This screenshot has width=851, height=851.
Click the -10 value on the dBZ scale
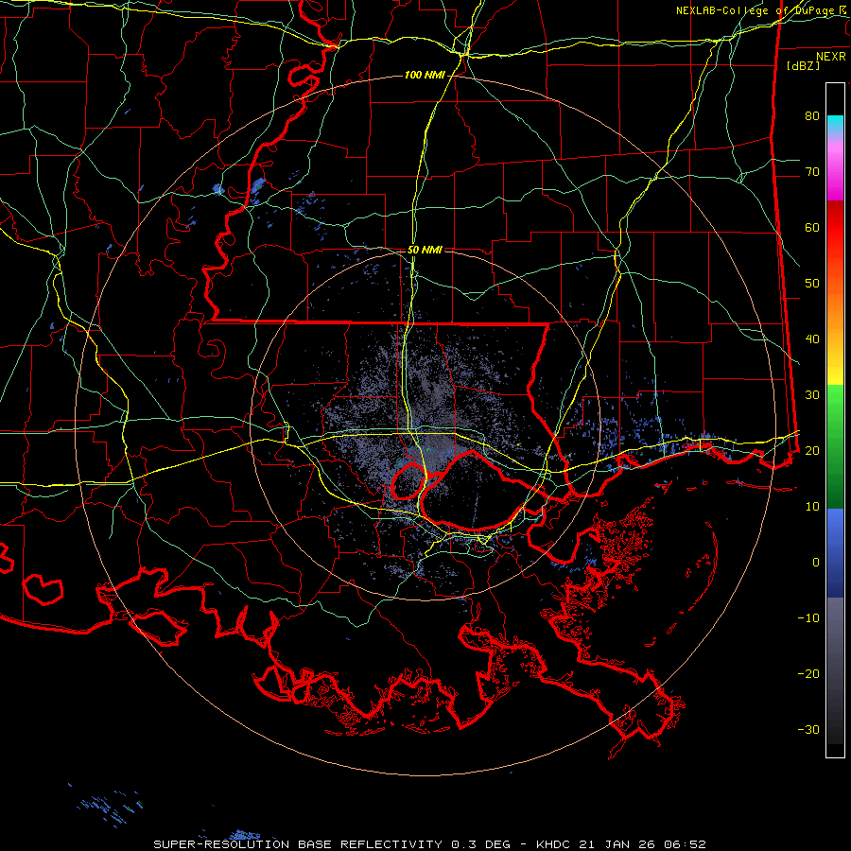pos(808,617)
